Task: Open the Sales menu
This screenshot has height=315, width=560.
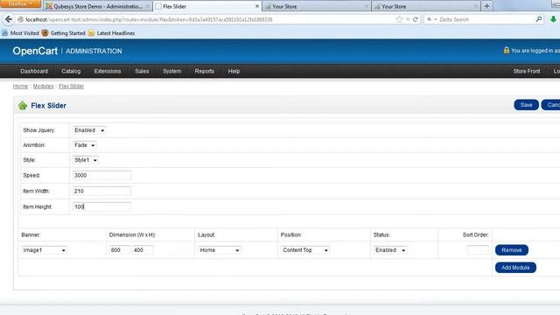Action: tap(142, 71)
